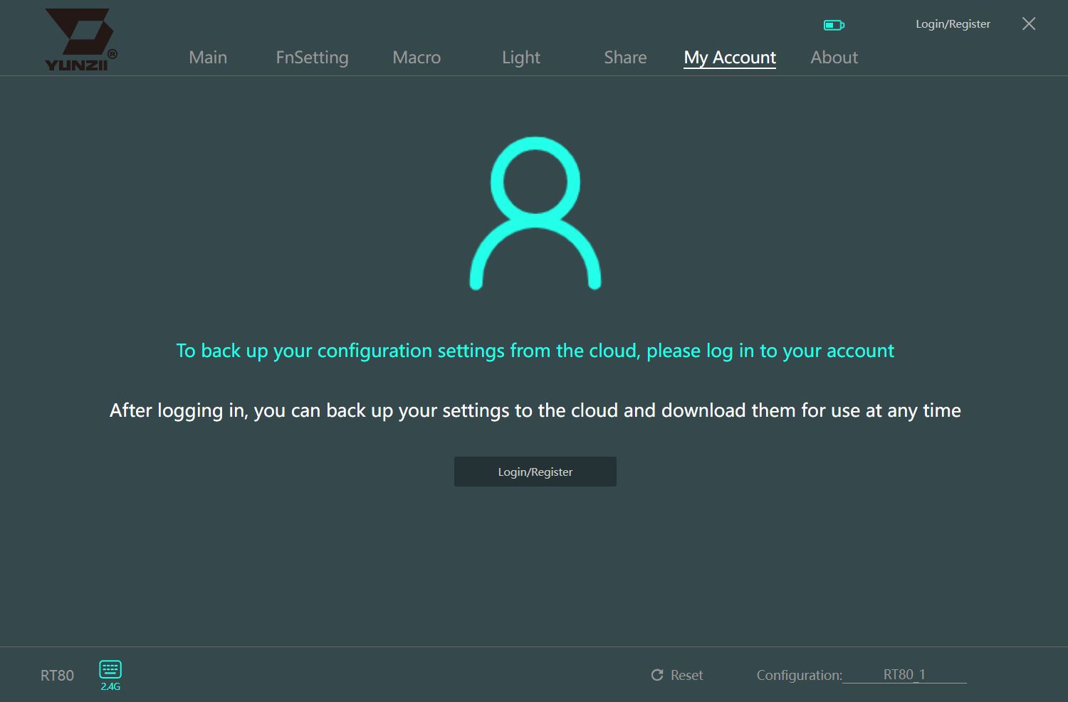
Task: Go to the Macro tab
Action: pos(417,58)
